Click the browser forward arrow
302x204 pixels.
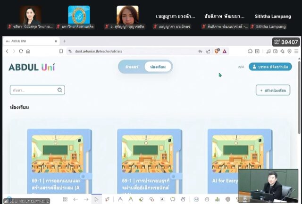point(14,51)
